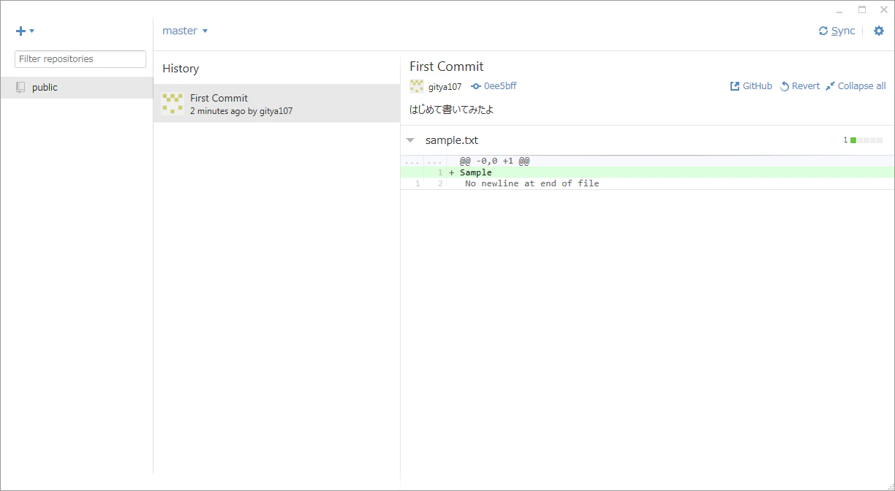Revert the First Commit
Viewport: 895px width, 491px height.
[x=800, y=86]
